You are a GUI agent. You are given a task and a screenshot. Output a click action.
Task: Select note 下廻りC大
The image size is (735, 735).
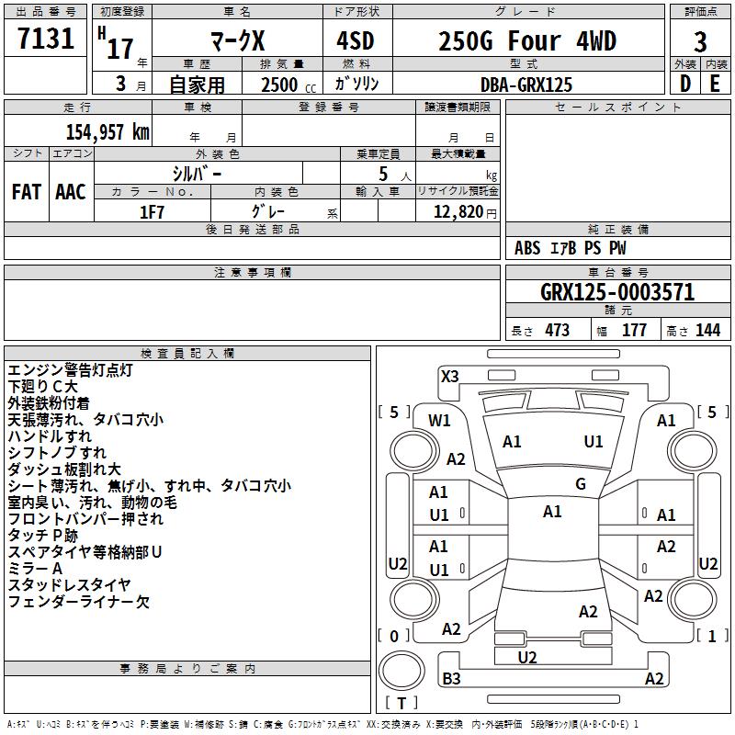point(42,386)
